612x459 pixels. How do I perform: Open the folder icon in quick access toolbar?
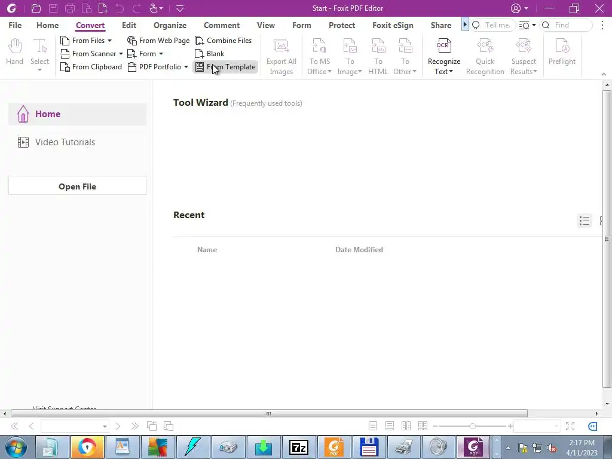(36, 8)
